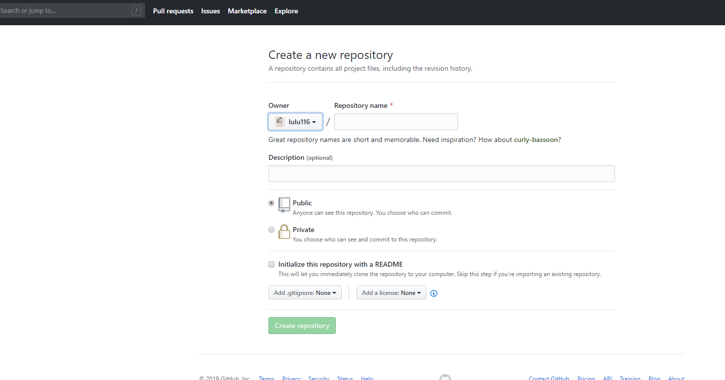Open the Training footer link
The height and width of the screenshot is (380, 725).
click(x=630, y=379)
